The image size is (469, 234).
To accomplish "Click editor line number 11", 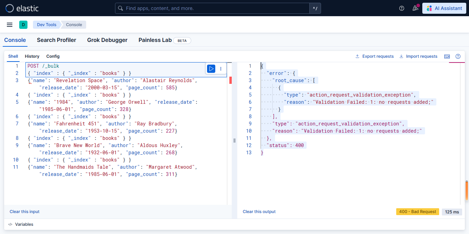I will [15, 167].
